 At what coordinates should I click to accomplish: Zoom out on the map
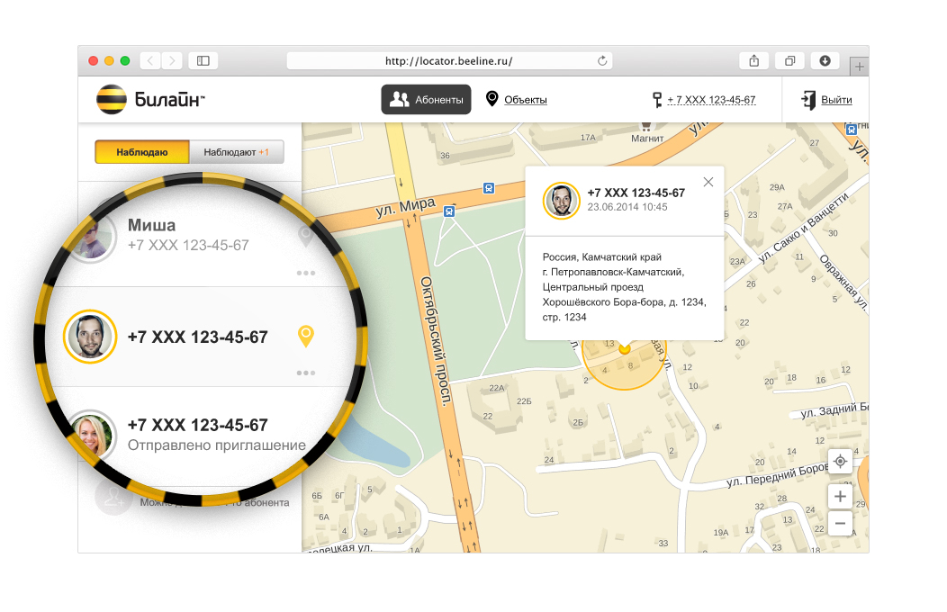pos(840,522)
